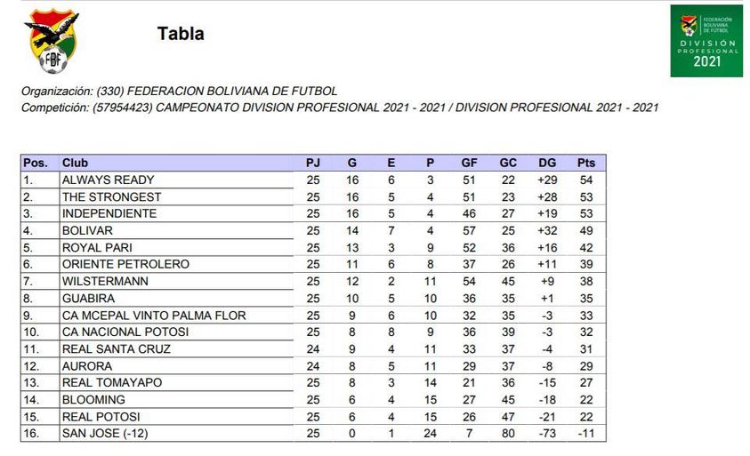This screenshot has height=456, width=750.
Task: Click the FBF federation crest logo
Action: 51,41
